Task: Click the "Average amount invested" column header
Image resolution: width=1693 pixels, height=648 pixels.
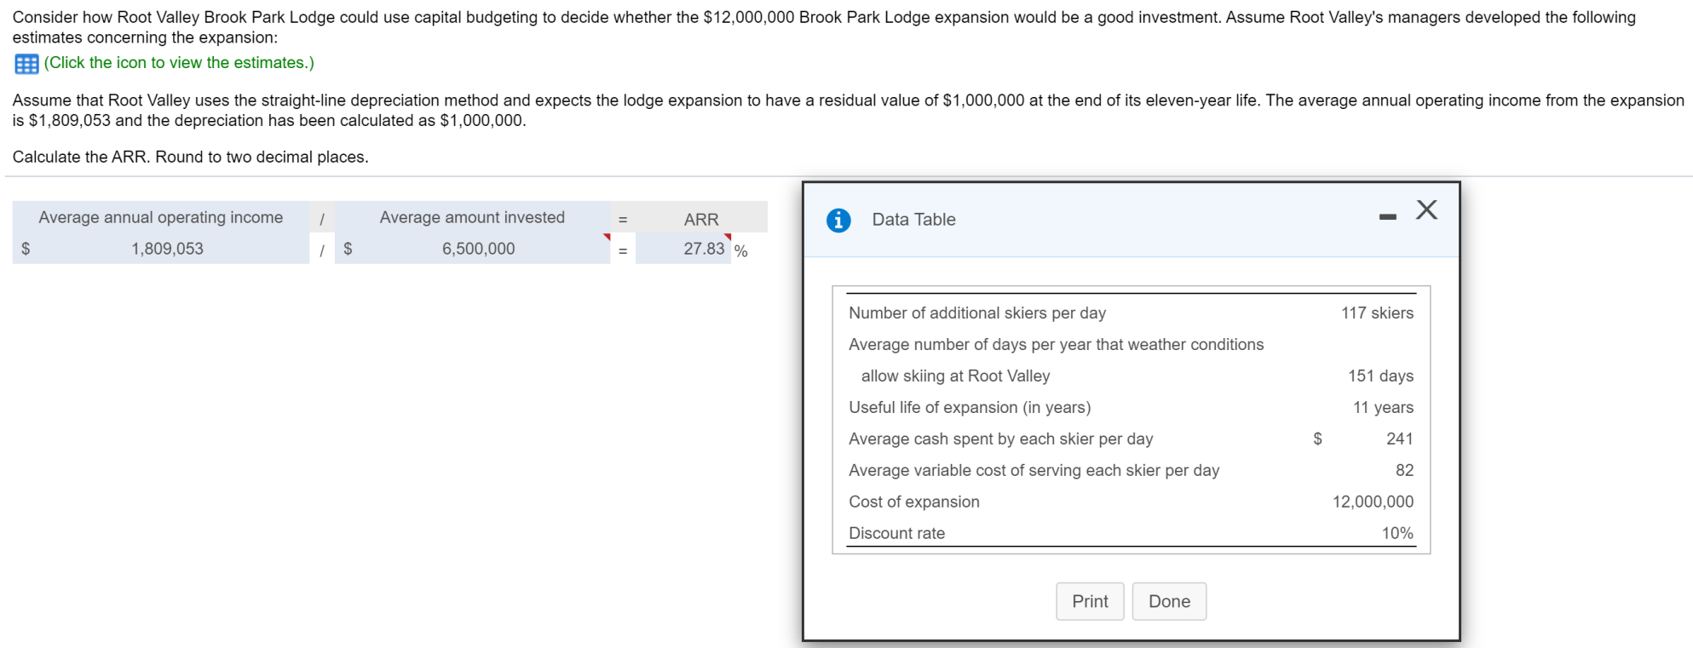Action: (472, 217)
